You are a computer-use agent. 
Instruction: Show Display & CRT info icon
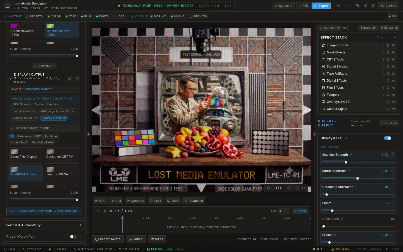click(x=347, y=138)
